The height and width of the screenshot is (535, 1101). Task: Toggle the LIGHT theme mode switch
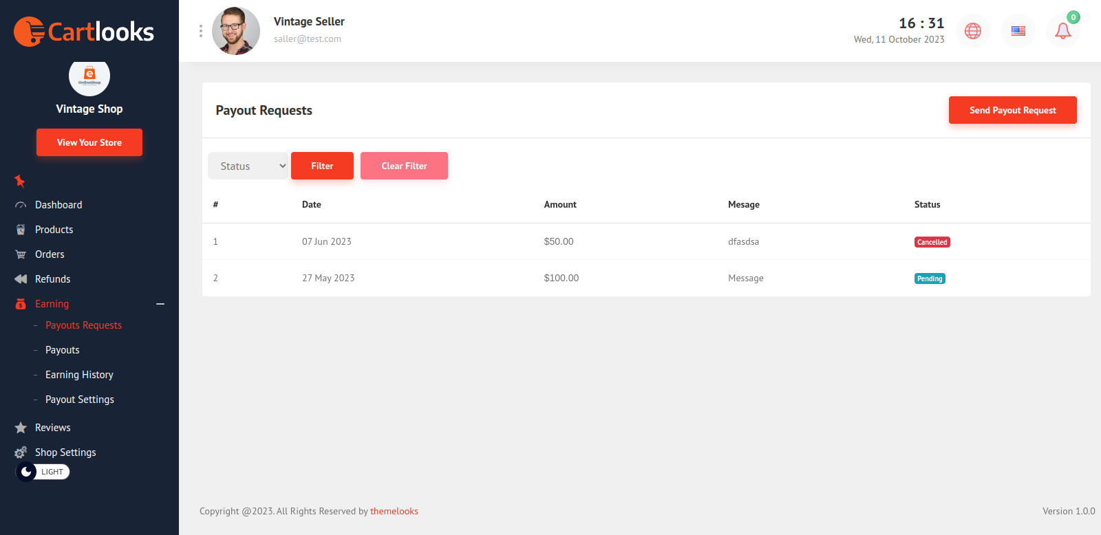pos(43,472)
